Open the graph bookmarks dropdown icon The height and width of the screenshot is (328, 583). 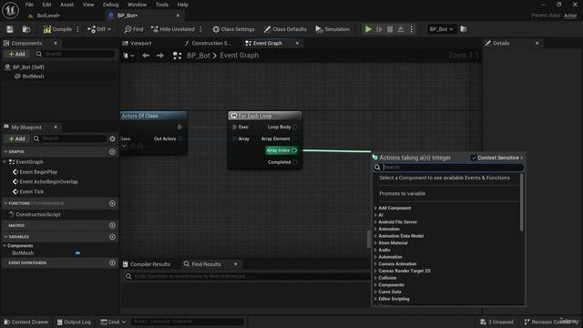pyautogui.click(x=128, y=56)
